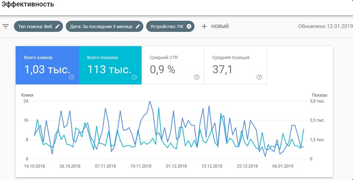Open help for Всего показов metric
Screen dimensions: 353x180
pos(134,77)
